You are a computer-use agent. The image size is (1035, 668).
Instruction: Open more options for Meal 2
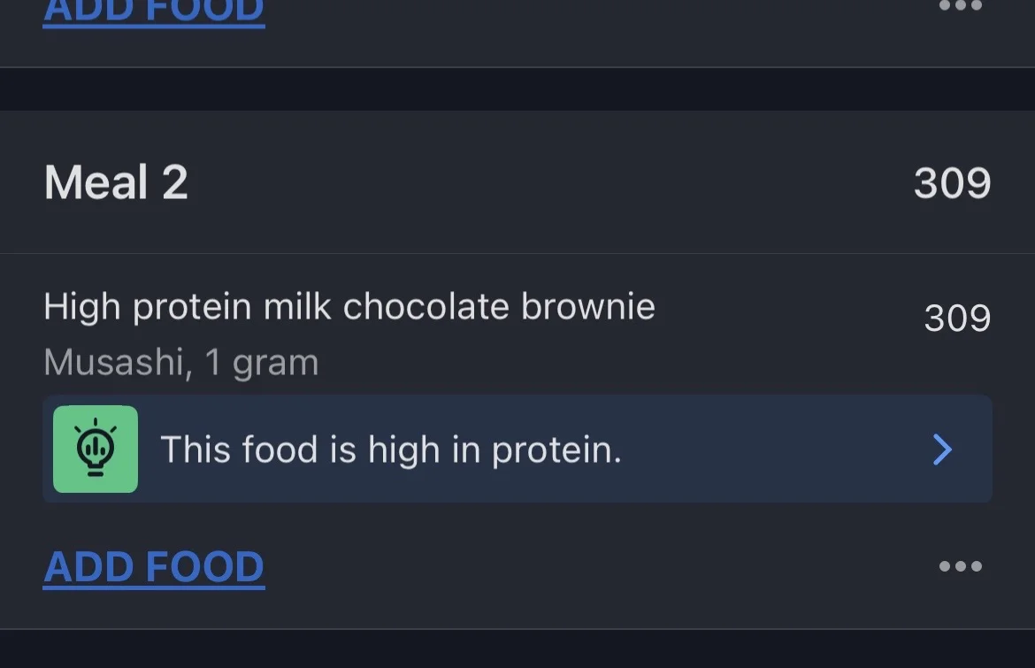960,566
